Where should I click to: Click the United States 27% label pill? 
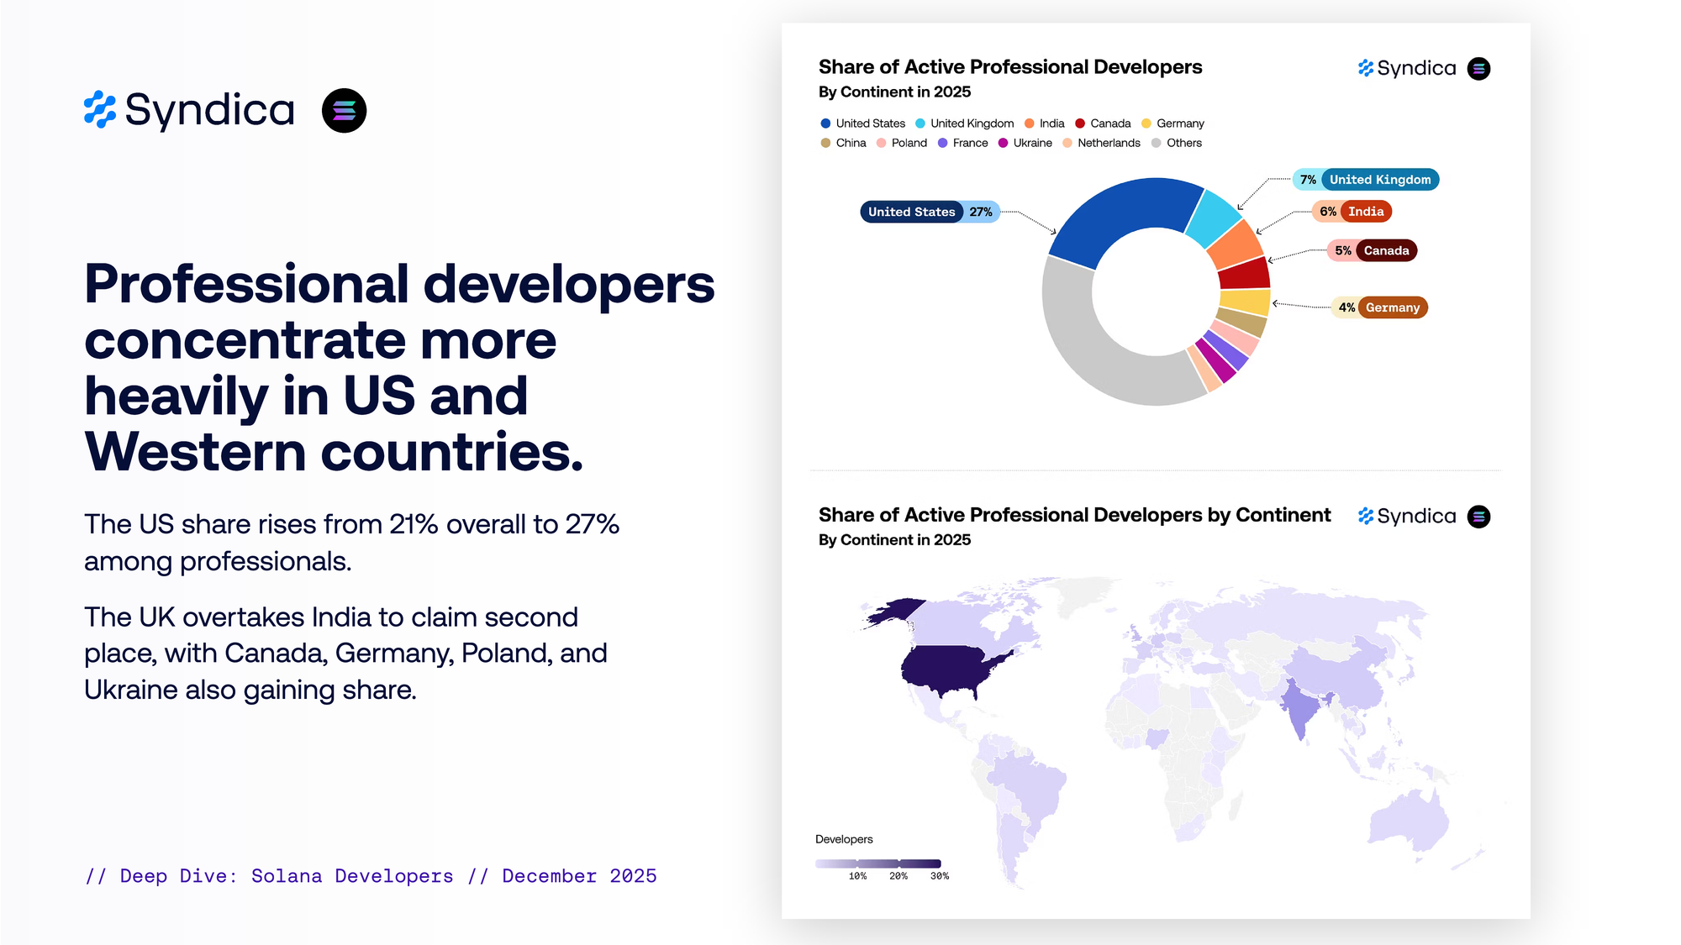coord(930,212)
